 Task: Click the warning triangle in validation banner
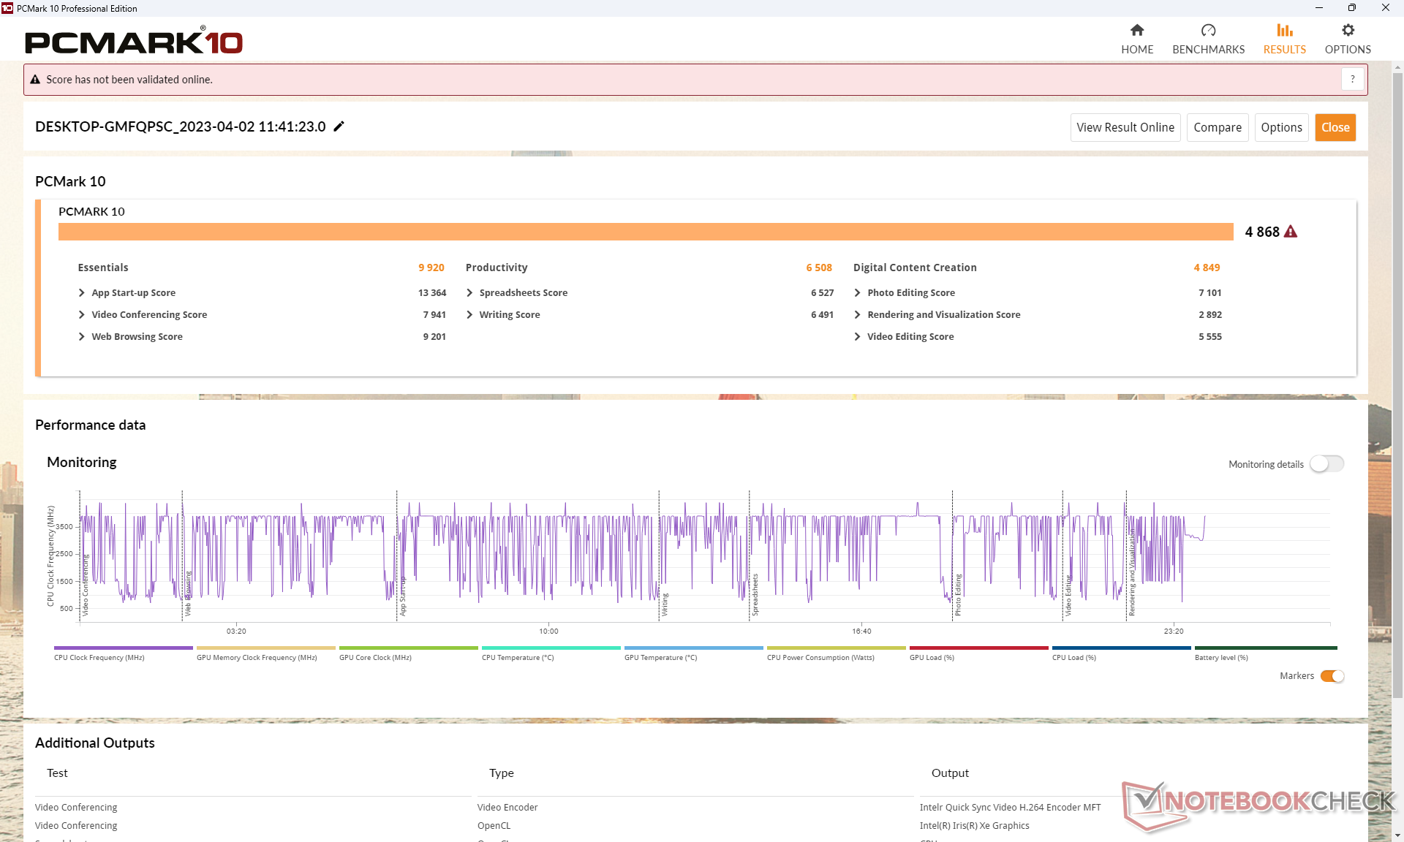tap(35, 80)
